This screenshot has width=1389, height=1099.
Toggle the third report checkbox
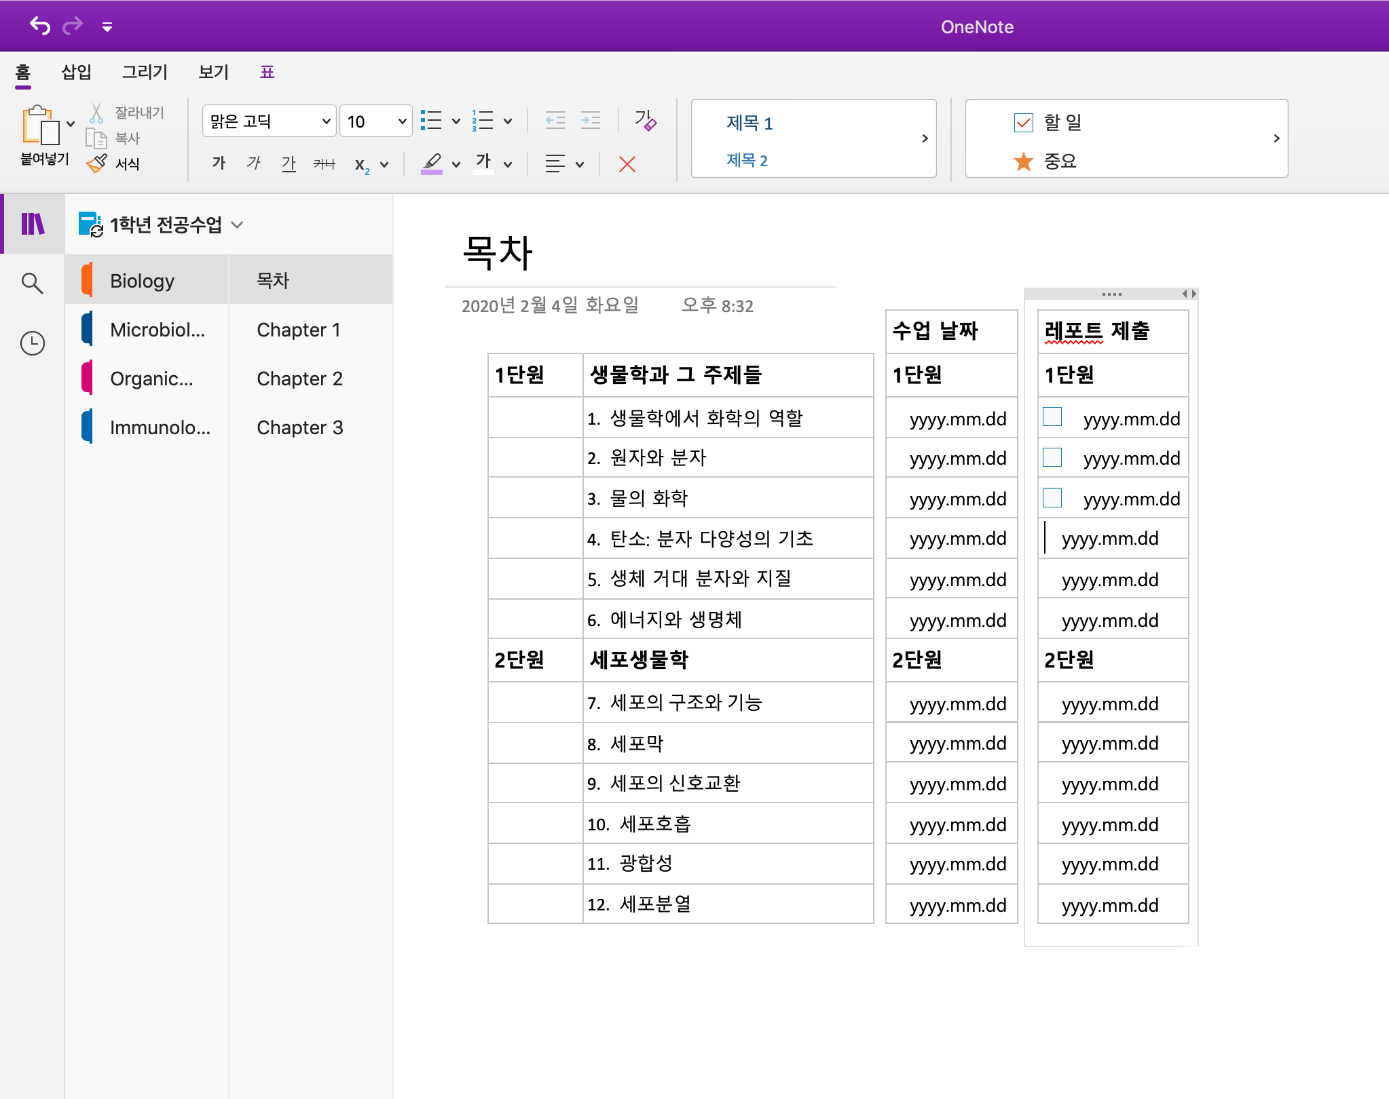tap(1052, 498)
